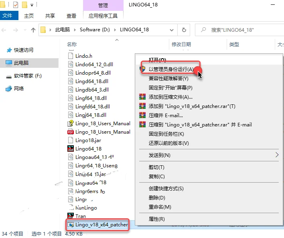Select the Lingo_18_Users_Manual help file icon
Image resolution: width=284 pixels, height=238 pixels.
[x=71, y=123]
